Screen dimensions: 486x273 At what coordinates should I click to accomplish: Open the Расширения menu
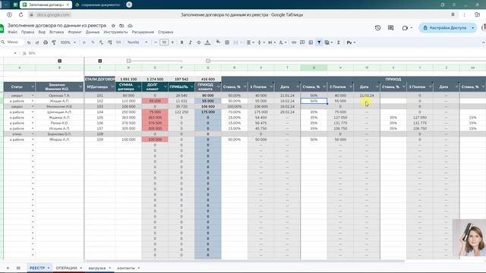[x=143, y=32]
